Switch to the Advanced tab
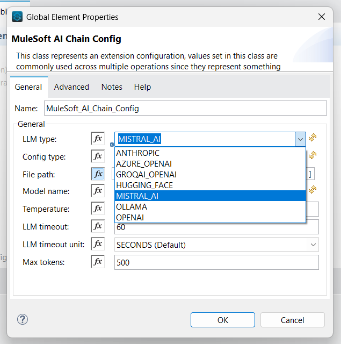The width and height of the screenshot is (341, 344). coord(71,87)
